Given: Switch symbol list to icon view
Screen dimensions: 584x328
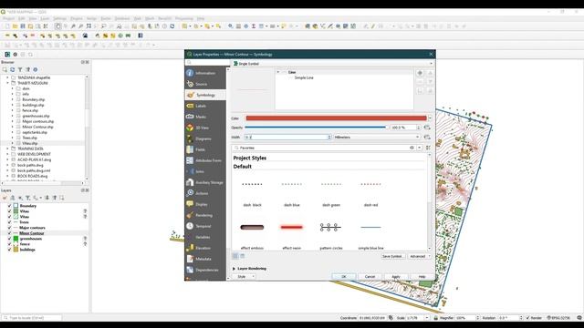Looking at the screenshot, I should [235, 256].
